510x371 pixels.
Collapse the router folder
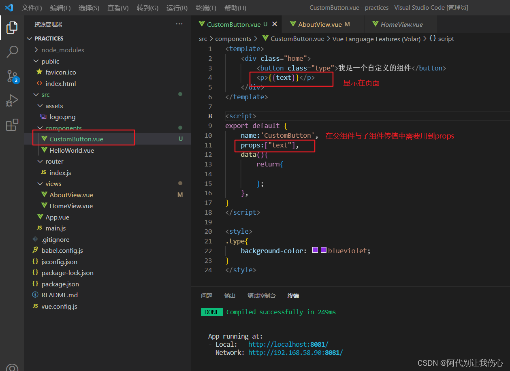click(x=40, y=161)
